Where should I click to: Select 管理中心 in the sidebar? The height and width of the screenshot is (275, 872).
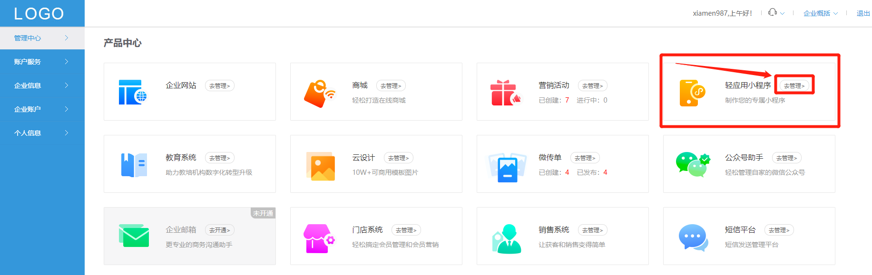[x=42, y=38]
